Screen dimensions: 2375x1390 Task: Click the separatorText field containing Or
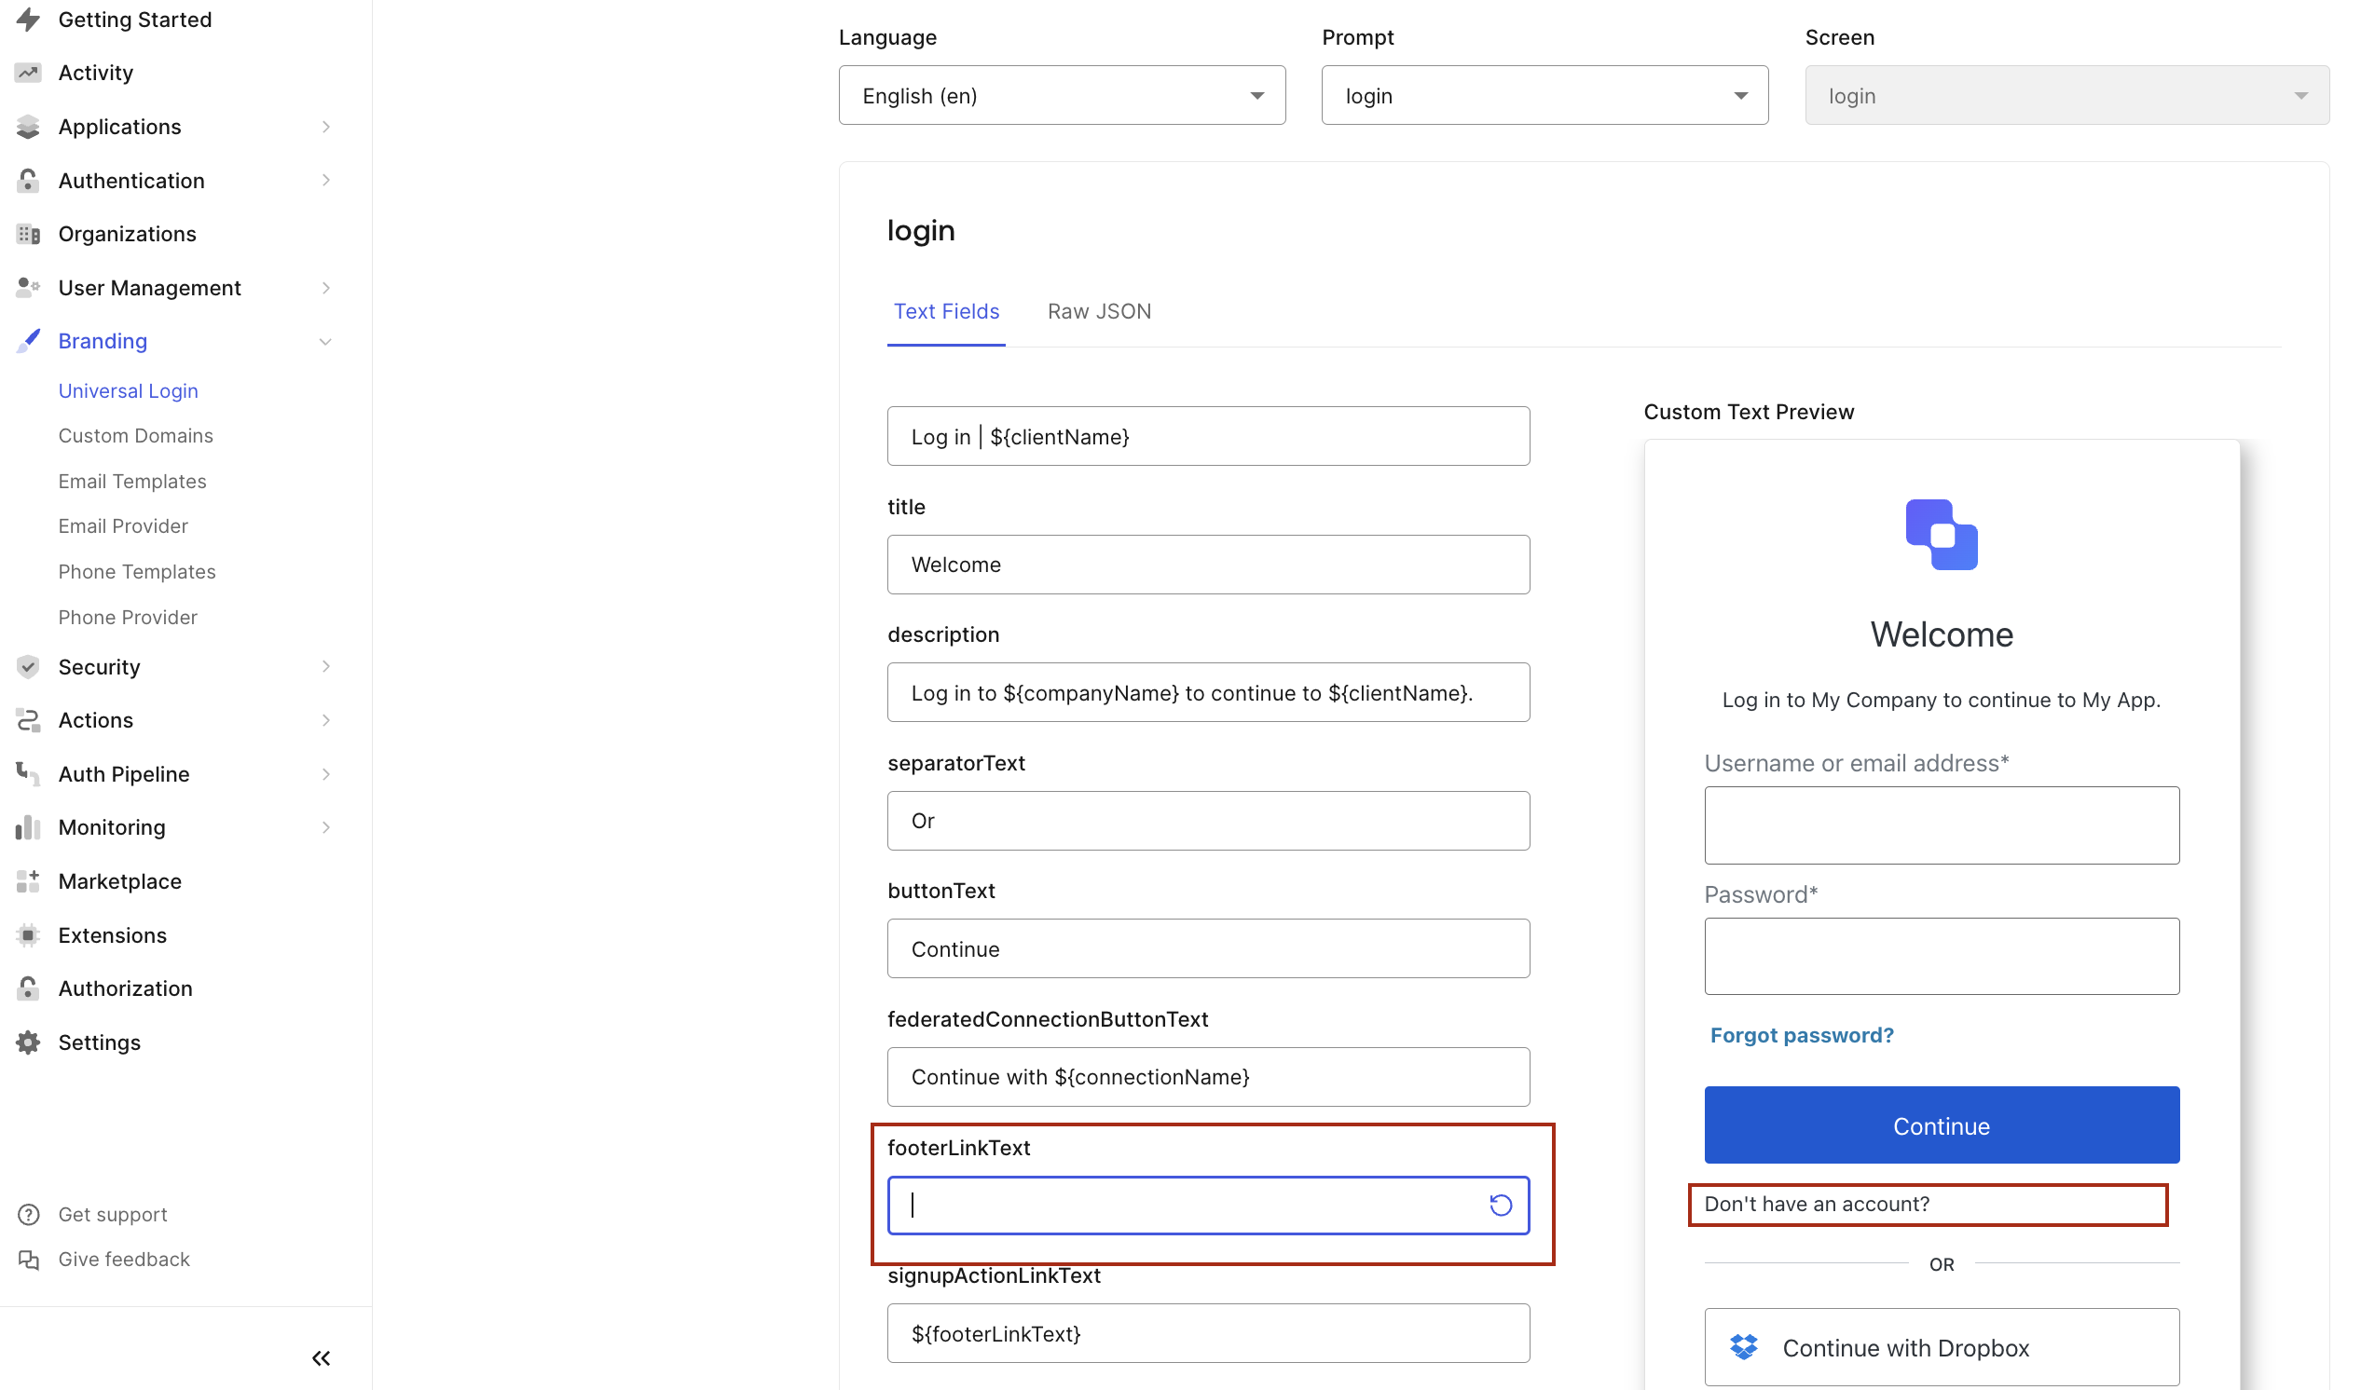(1208, 820)
